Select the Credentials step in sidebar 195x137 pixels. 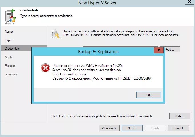tap(12, 49)
